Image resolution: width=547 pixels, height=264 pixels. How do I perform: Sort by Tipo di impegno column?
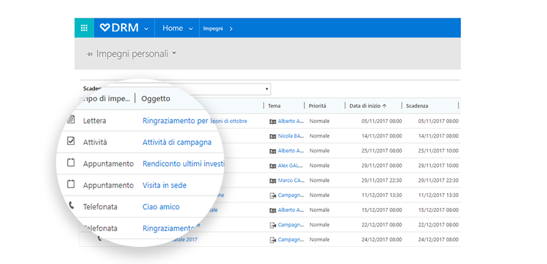point(107,98)
